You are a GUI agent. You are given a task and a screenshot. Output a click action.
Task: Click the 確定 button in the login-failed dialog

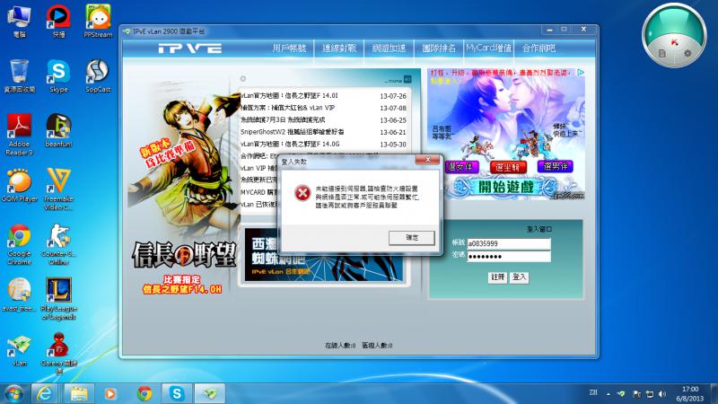click(x=412, y=238)
